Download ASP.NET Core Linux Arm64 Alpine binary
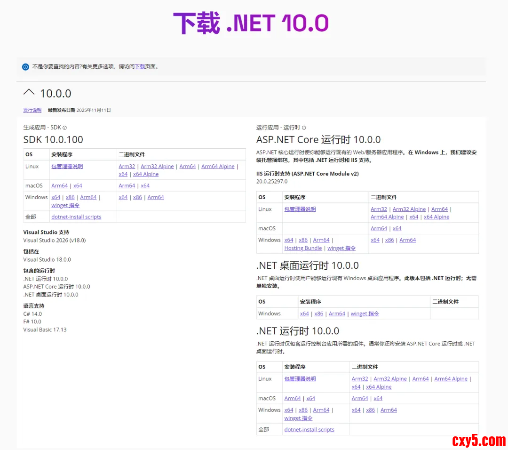 [387, 217]
